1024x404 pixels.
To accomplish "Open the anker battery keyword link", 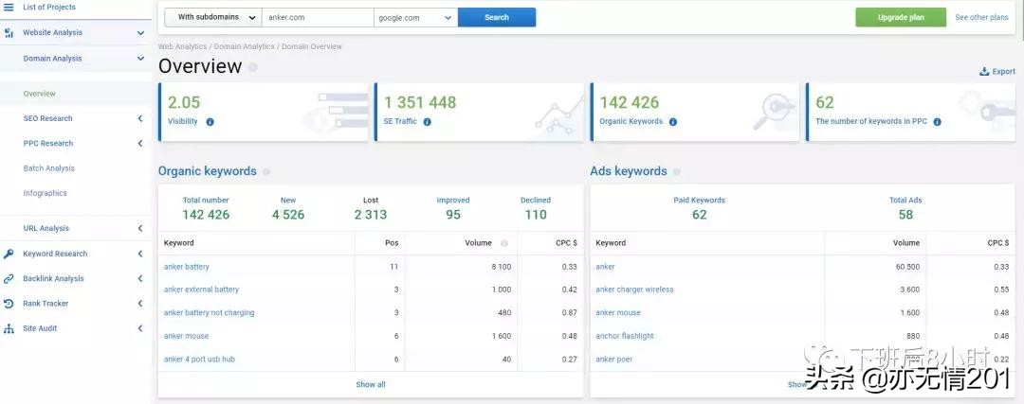I will click(186, 267).
